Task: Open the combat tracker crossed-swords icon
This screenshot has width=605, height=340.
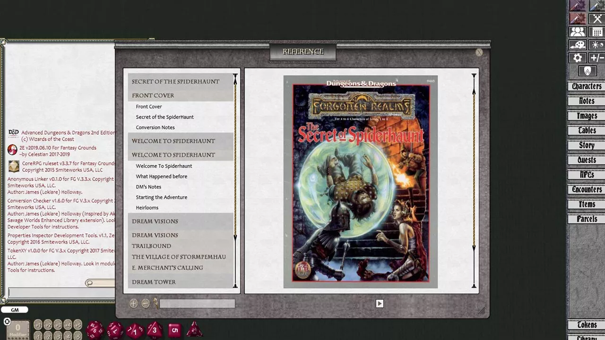Action: pos(597,19)
